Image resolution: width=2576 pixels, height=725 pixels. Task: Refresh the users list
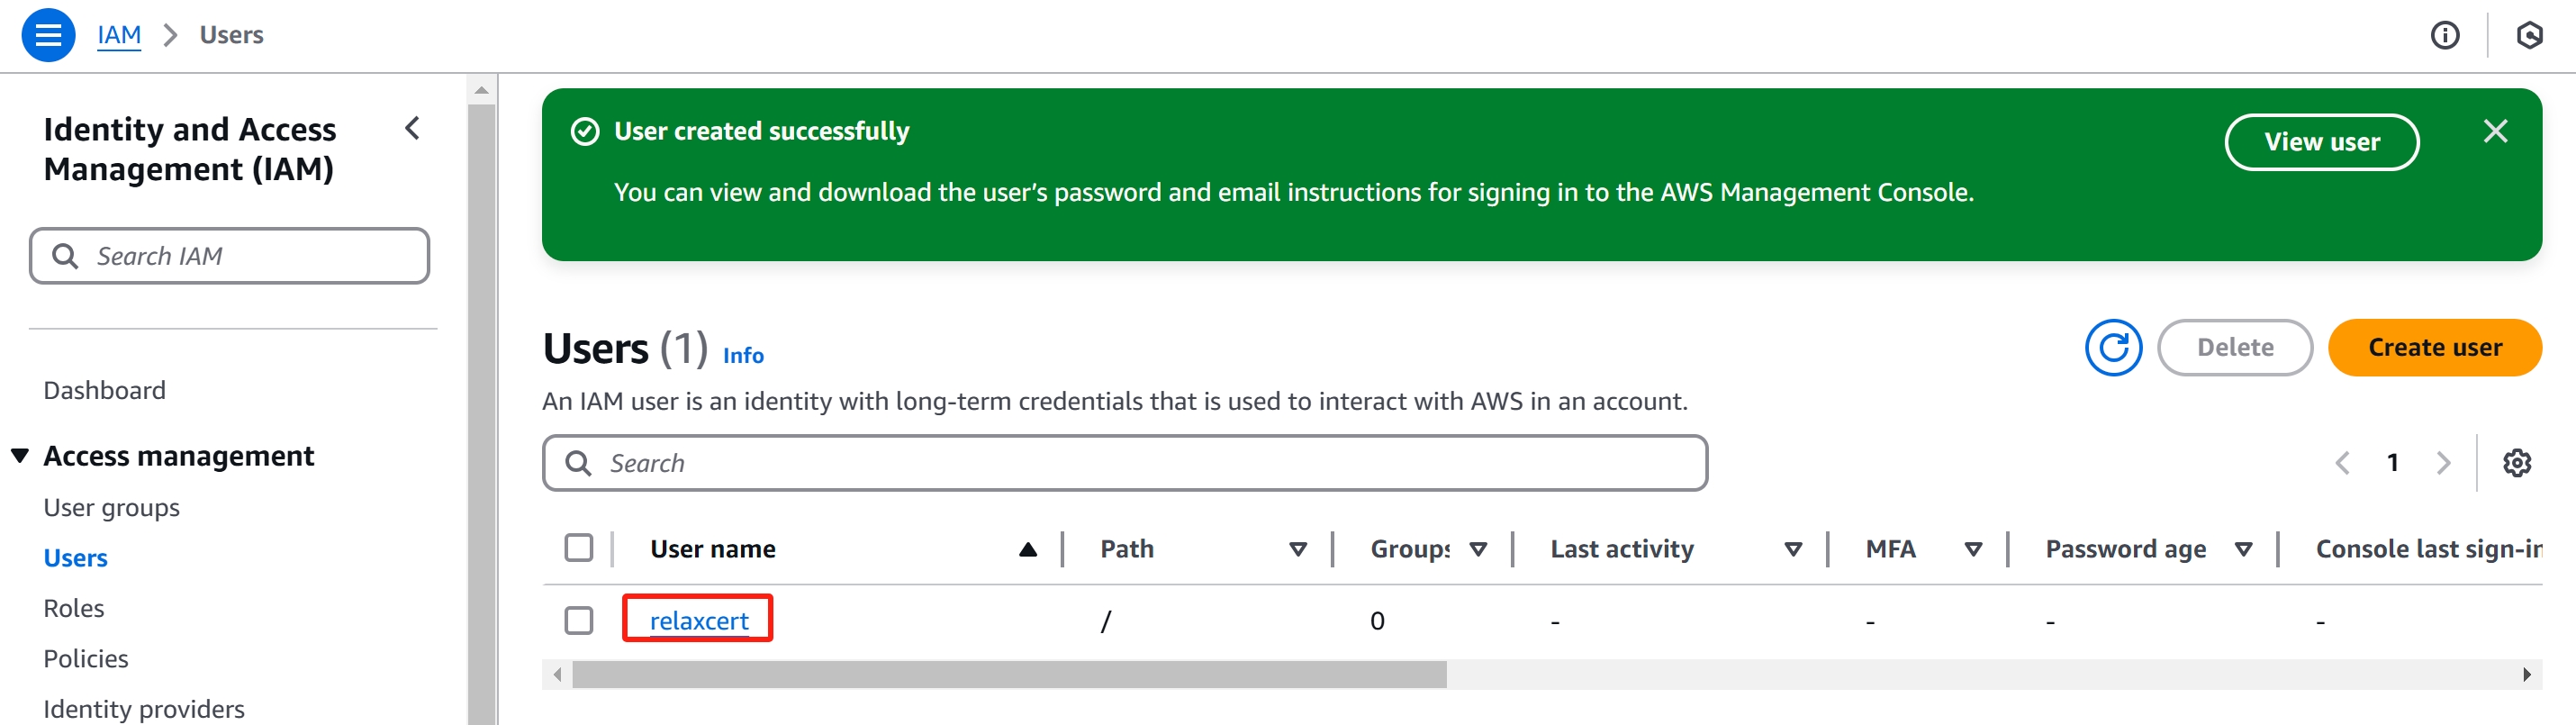click(x=2112, y=348)
